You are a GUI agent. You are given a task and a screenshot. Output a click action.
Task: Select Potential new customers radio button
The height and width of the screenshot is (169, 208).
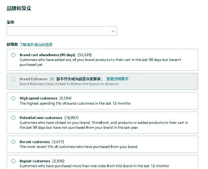[x=13, y=117]
